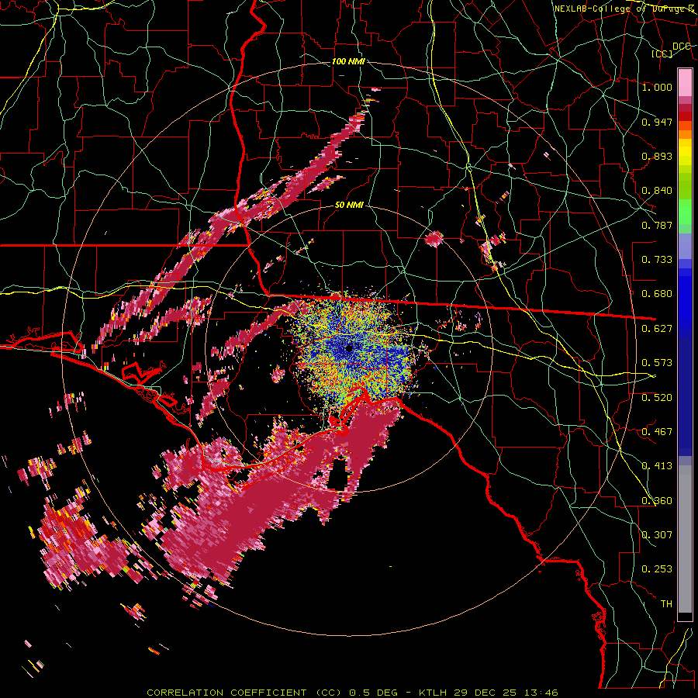
Task: Click the "[CC]" label above the color scale
Action: pos(662,54)
